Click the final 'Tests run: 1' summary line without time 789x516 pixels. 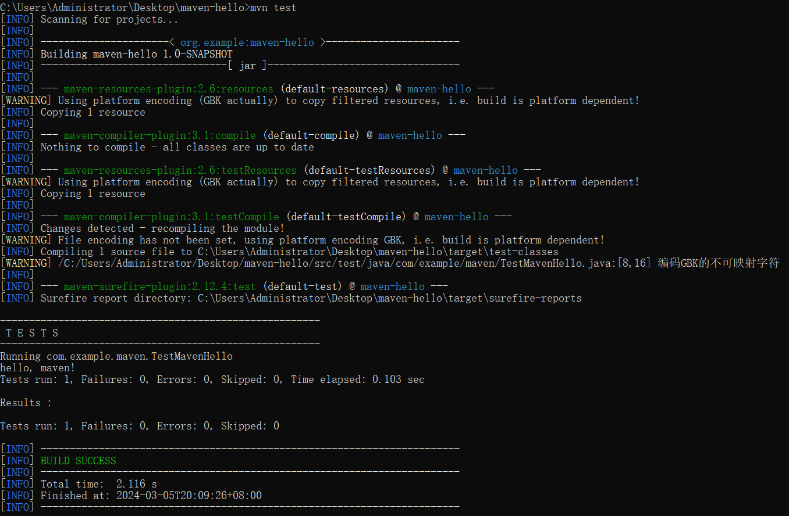pos(140,426)
